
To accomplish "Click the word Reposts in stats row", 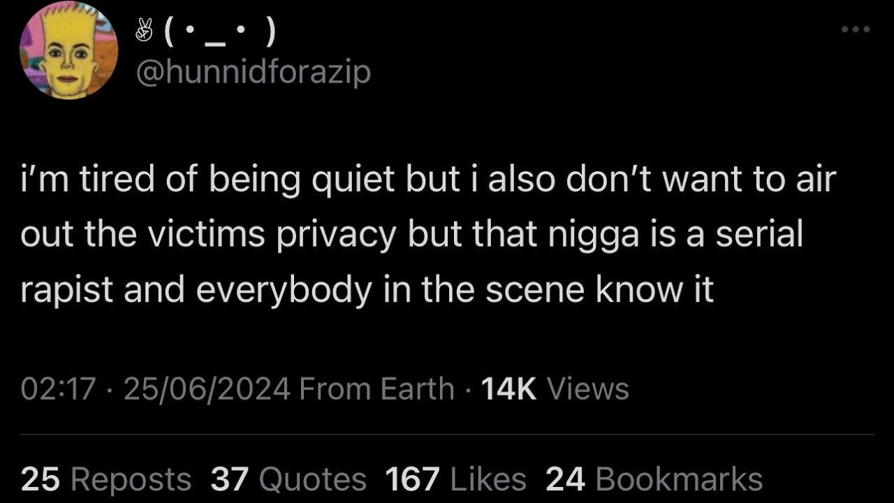I will click(x=131, y=479).
